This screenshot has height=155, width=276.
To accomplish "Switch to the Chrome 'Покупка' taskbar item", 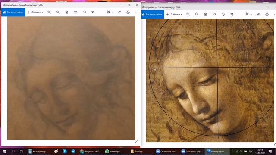I will coord(91,151).
